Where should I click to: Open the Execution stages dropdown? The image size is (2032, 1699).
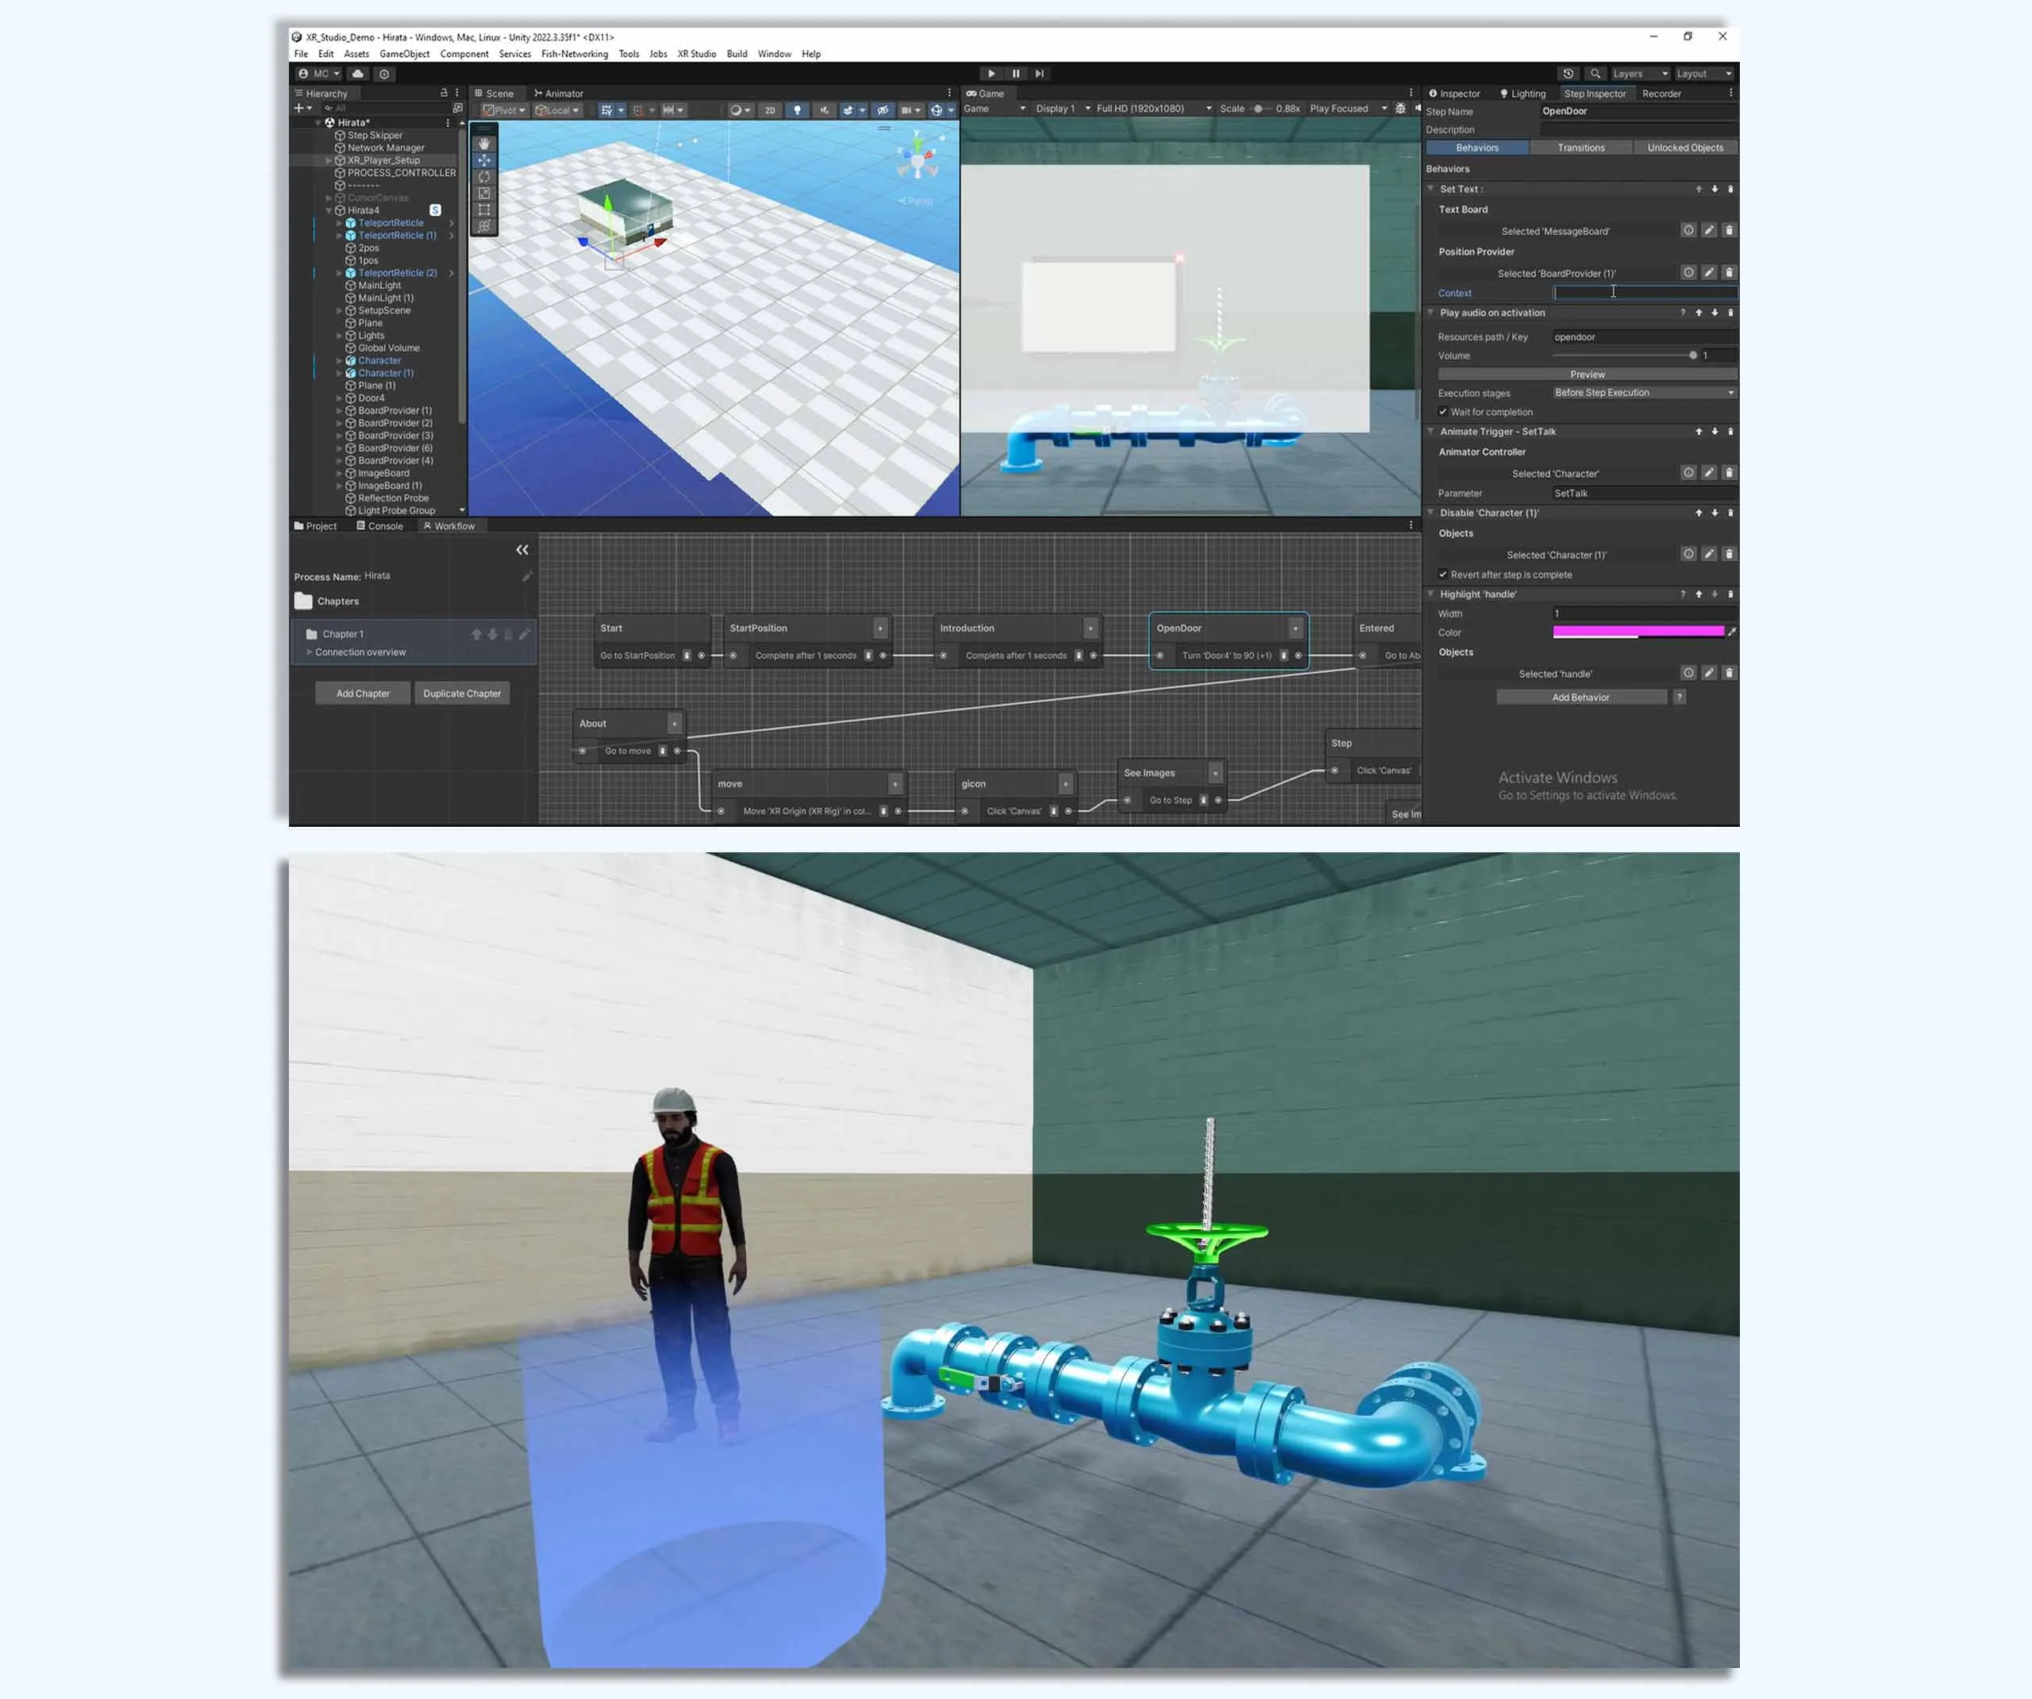1643,393
